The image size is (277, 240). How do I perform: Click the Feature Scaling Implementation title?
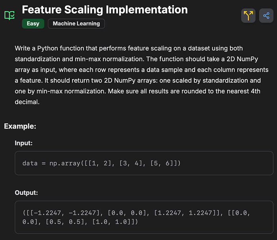coord(105,9)
